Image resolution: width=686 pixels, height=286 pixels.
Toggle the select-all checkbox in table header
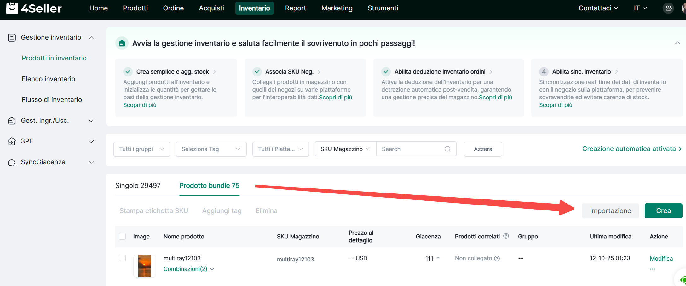click(123, 237)
